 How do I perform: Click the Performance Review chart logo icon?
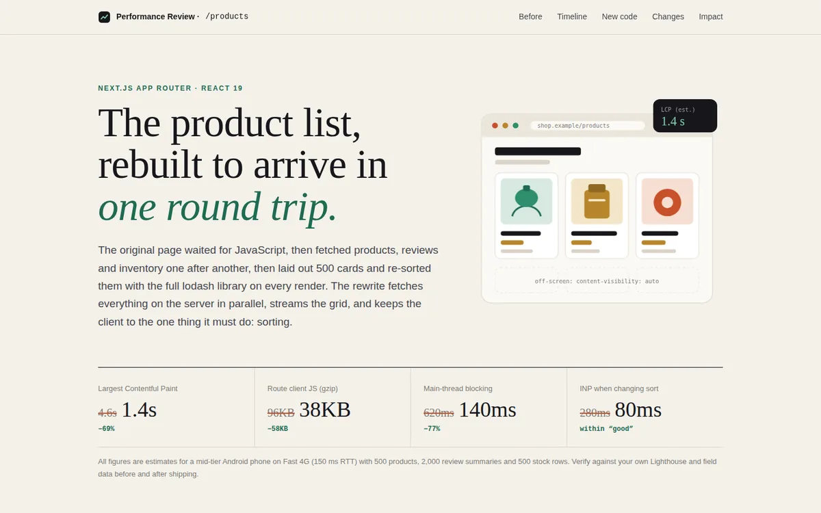pos(104,16)
